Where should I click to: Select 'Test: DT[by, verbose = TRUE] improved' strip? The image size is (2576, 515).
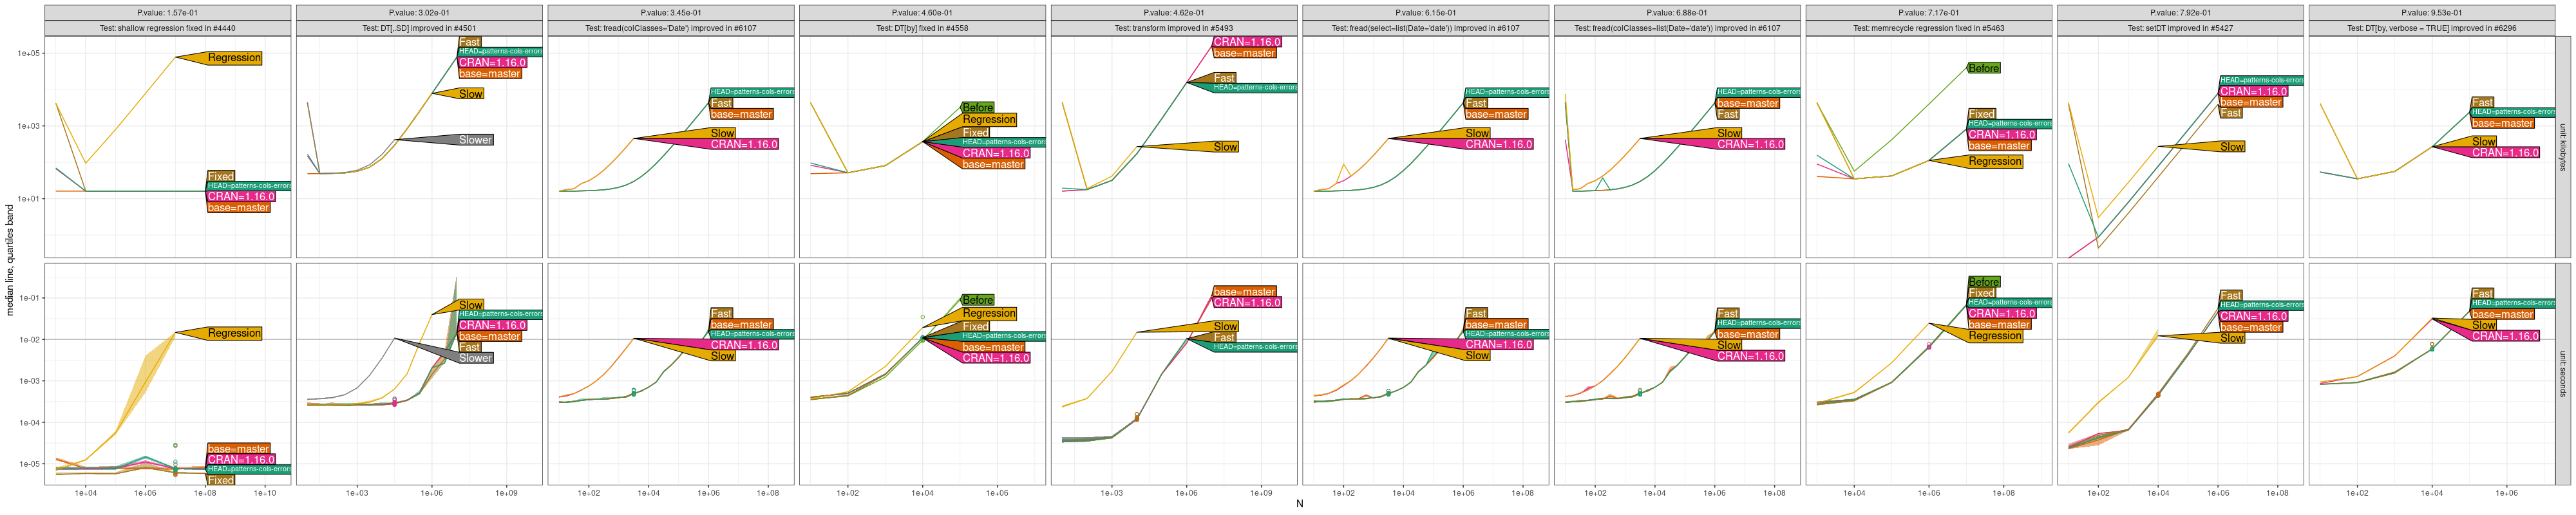pyautogui.click(x=2431, y=28)
